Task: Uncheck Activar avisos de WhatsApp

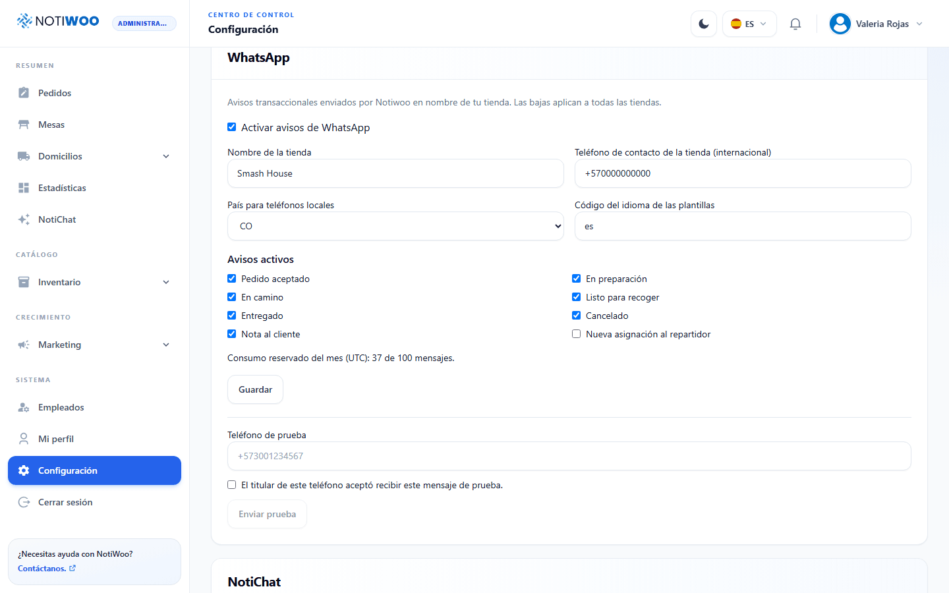Action: (x=232, y=127)
